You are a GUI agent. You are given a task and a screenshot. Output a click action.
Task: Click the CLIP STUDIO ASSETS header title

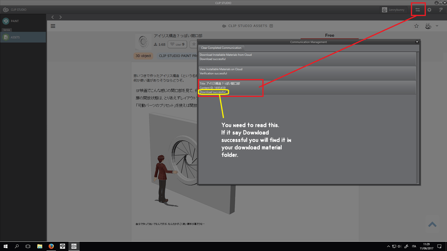click(x=248, y=26)
